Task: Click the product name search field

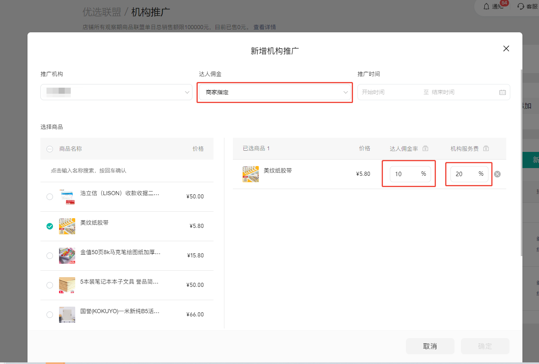Action: click(x=127, y=171)
